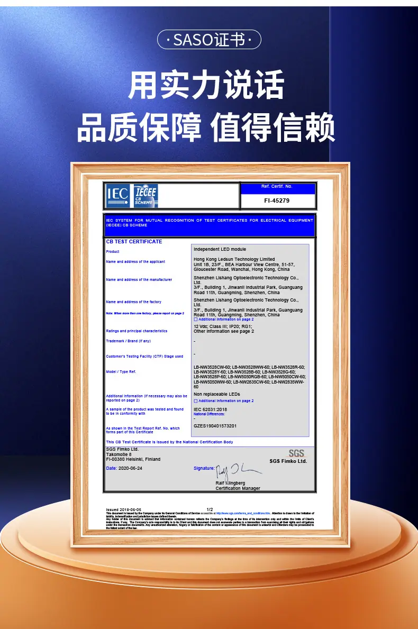Viewport: 418px width, 629px height.
Task: Click the SGS Fimko Ltd. Helsinki address block
Action: pos(133,454)
